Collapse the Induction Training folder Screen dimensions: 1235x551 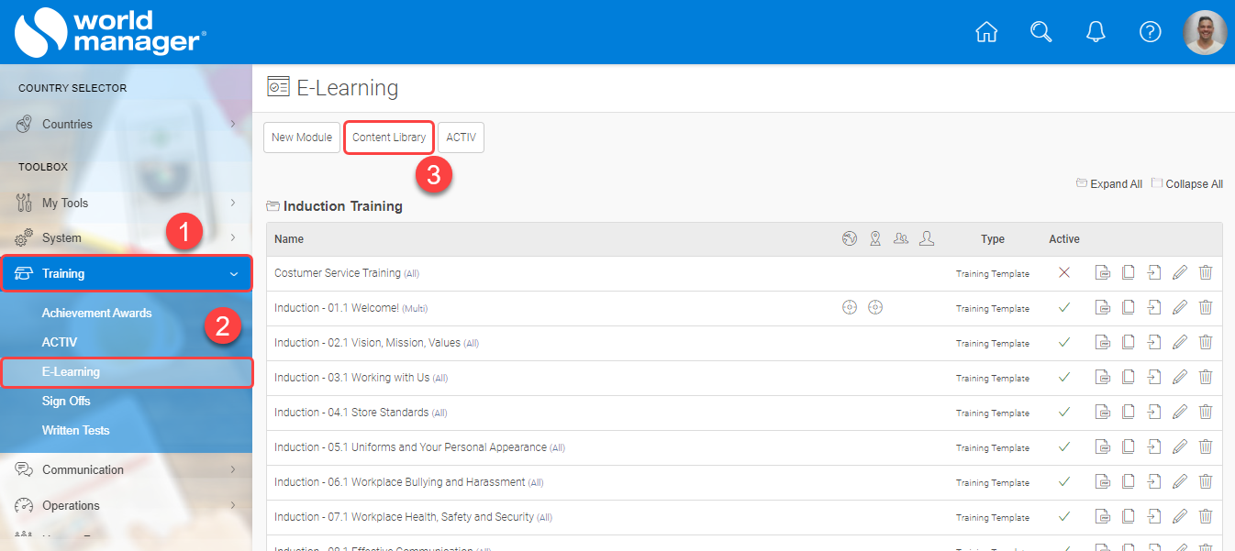273,206
